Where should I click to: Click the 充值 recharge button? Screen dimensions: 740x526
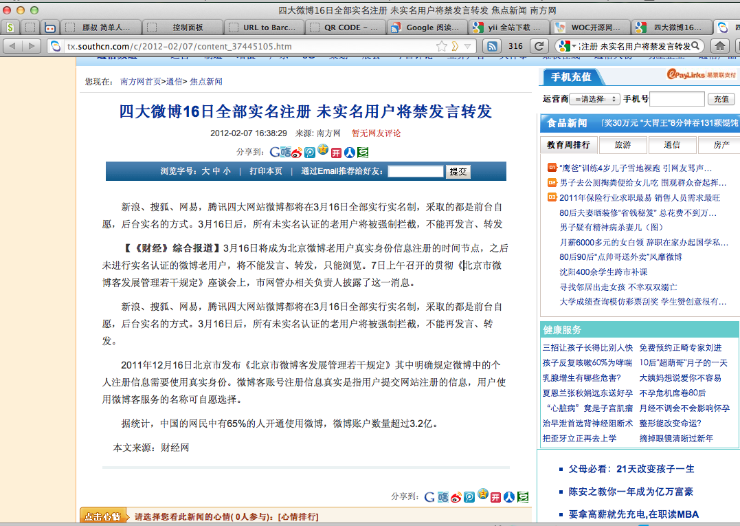click(721, 99)
